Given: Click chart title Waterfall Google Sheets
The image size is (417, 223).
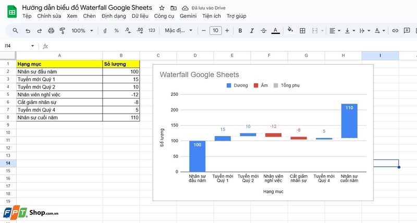Looking at the screenshot, I should point(199,75).
